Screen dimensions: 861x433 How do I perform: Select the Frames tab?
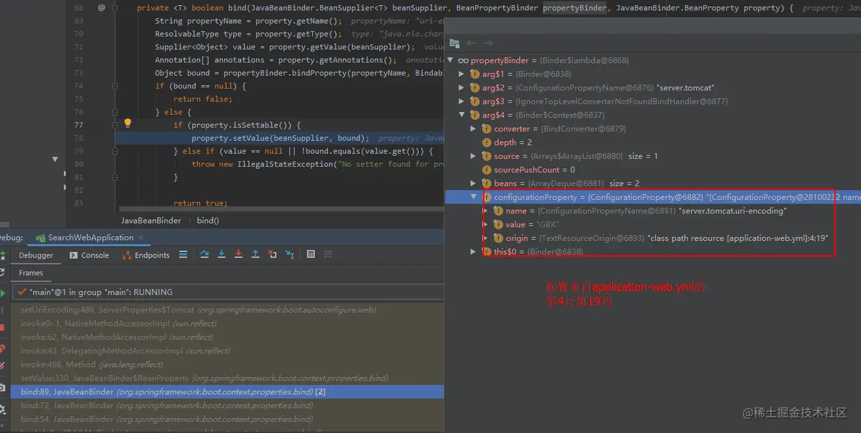(31, 273)
